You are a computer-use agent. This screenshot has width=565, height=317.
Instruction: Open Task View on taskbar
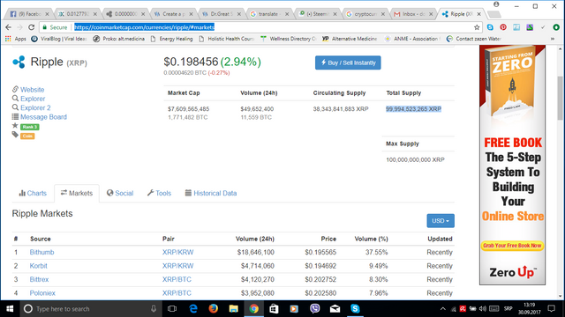pyautogui.click(x=172, y=309)
